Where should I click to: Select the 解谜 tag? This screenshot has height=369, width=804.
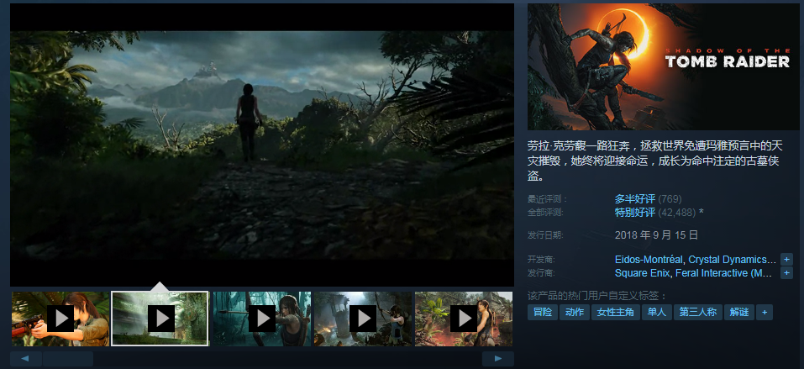click(738, 312)
